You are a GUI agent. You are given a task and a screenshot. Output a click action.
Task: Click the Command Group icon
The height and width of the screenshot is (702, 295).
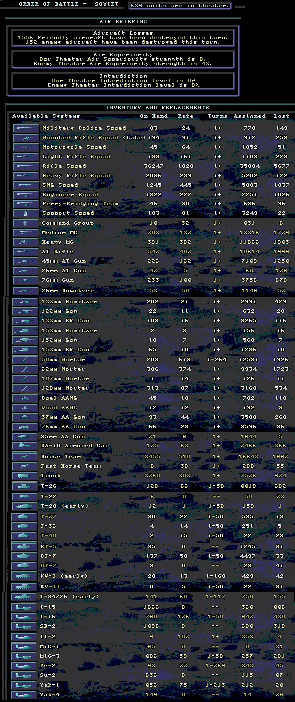point(25,223)
